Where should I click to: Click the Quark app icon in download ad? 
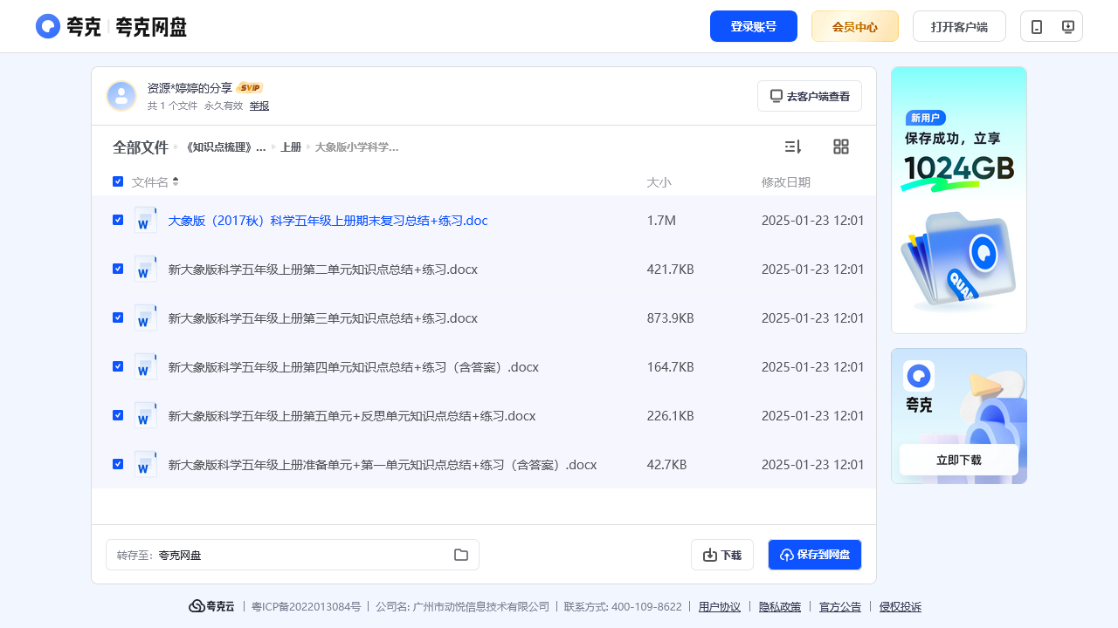point(919,376)
